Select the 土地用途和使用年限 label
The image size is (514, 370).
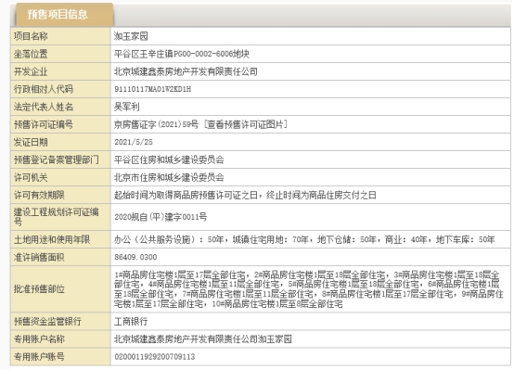click(x=52, y=239)
